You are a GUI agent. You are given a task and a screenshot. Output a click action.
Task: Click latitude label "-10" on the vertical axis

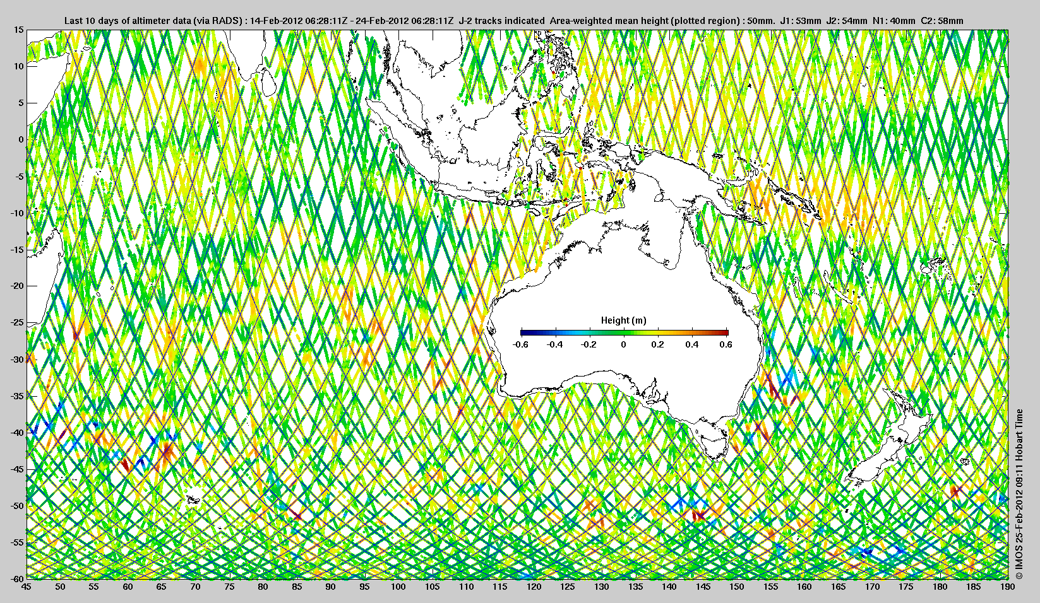pos(17,213)
